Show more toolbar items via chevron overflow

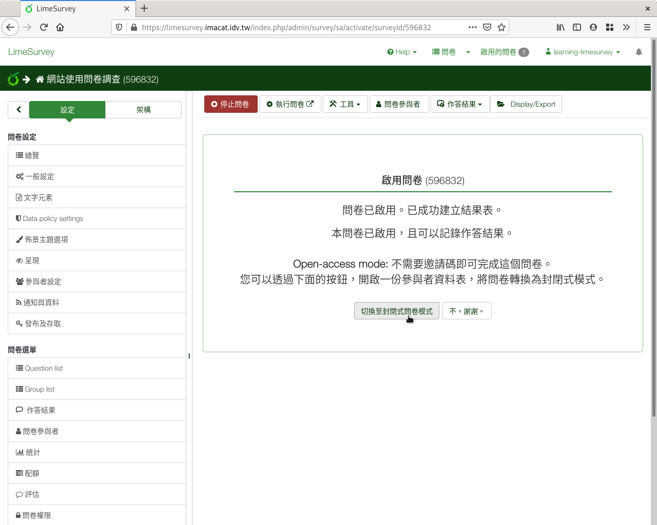tap(626, 27)
